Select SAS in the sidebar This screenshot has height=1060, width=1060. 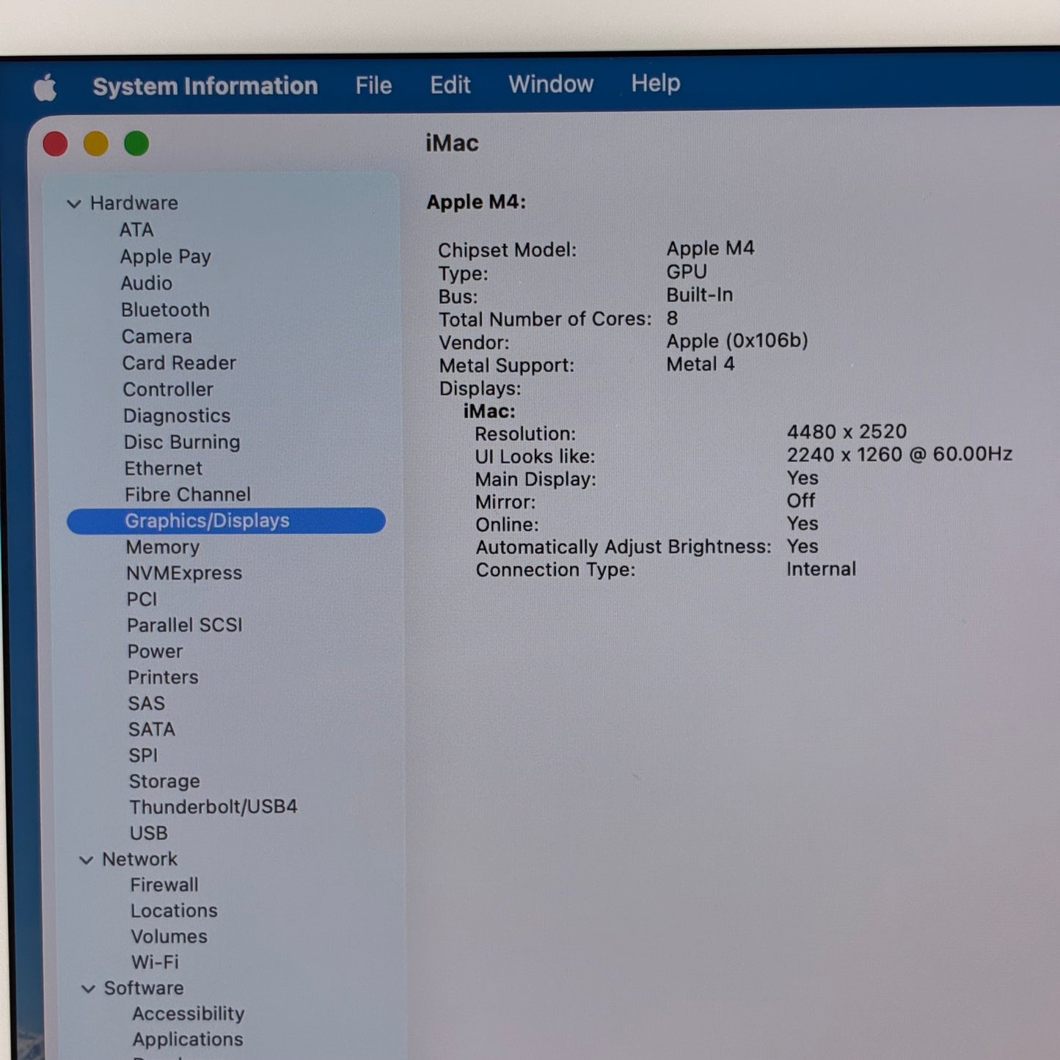point(146,703)
